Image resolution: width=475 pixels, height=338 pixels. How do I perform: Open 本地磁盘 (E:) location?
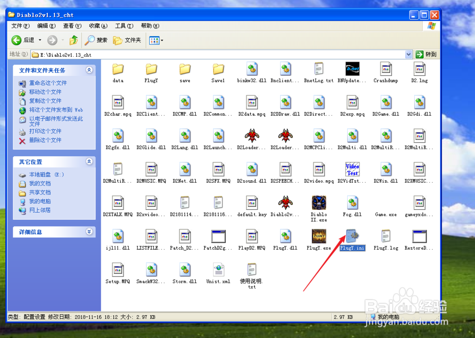[47, 174]
